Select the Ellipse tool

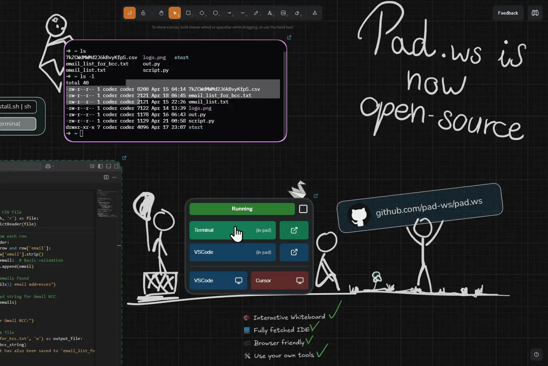pyautogui.click(x=215, y=13)
